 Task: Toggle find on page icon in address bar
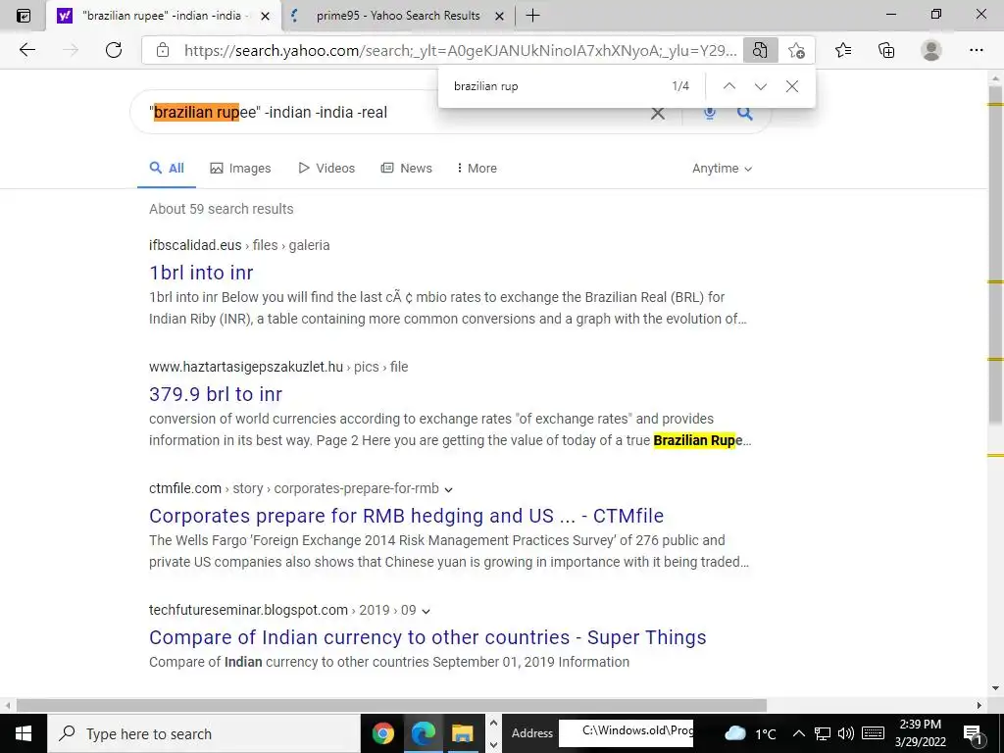point(760,50)
